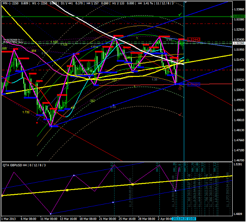Select the .886 ratio label at left edge

click(4, 49)
